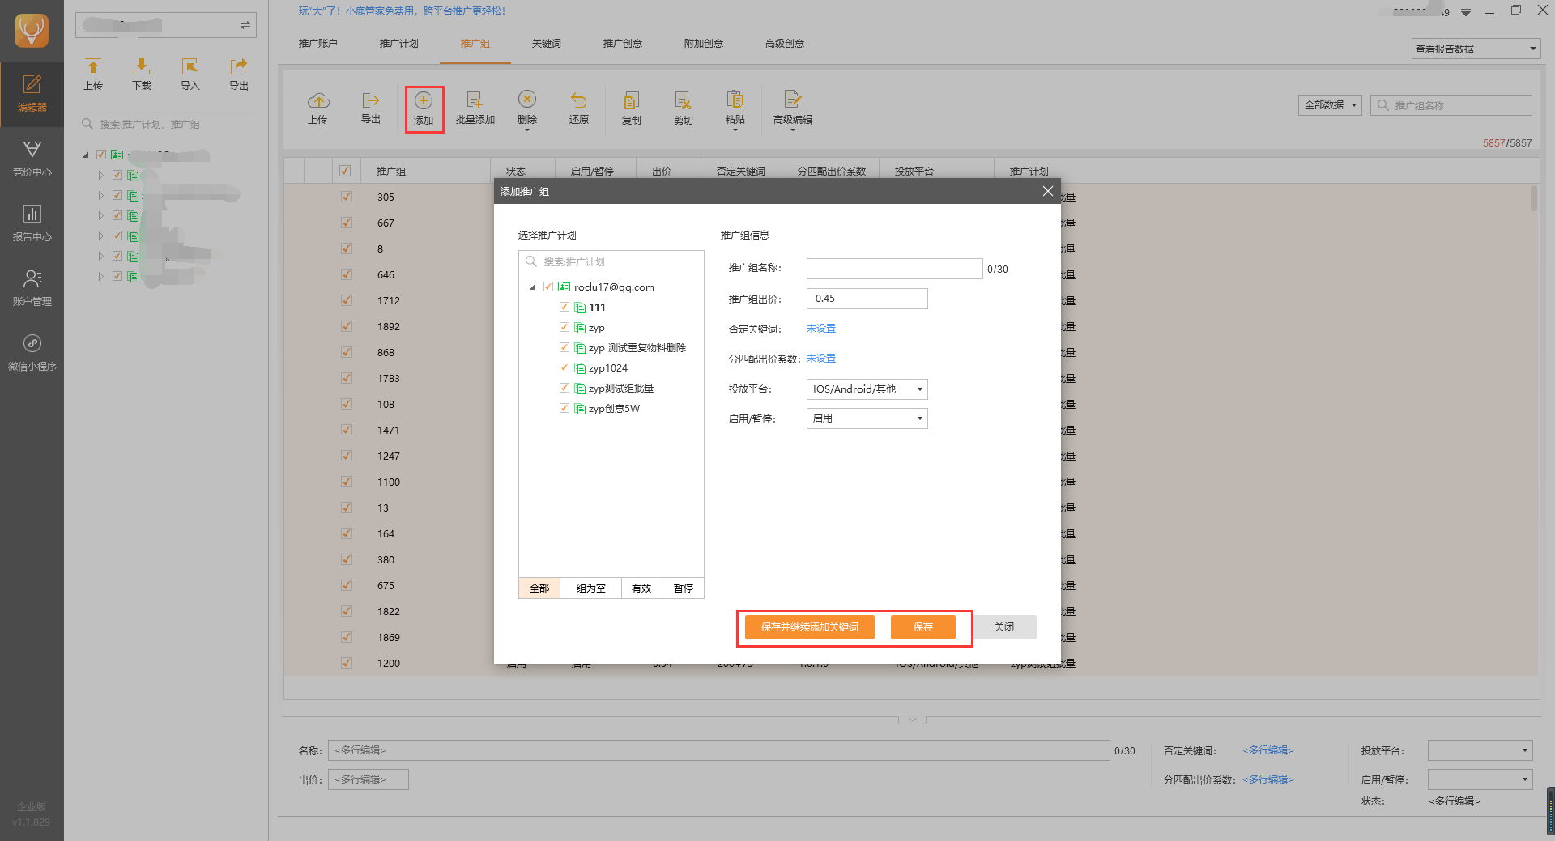The image size is (1555, 841).
Task: Select the 有效 filter tab in dialog
Action: pos(641,588)
